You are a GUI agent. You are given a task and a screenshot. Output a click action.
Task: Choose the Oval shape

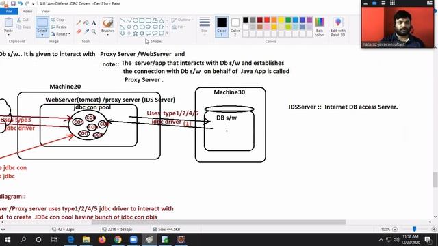coord(136,20)
